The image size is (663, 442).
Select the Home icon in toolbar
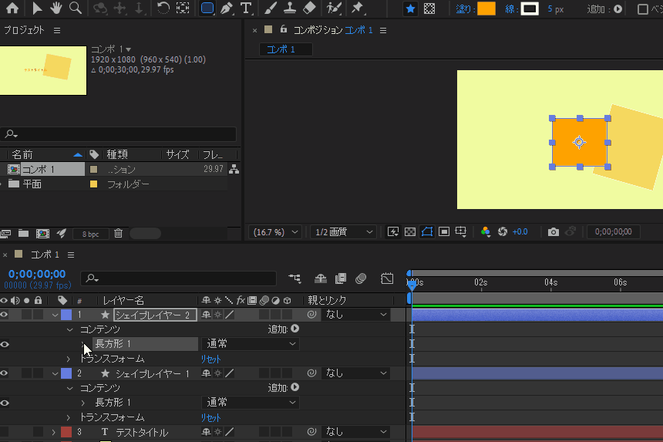pyautogui.click(x=12, y=8)
